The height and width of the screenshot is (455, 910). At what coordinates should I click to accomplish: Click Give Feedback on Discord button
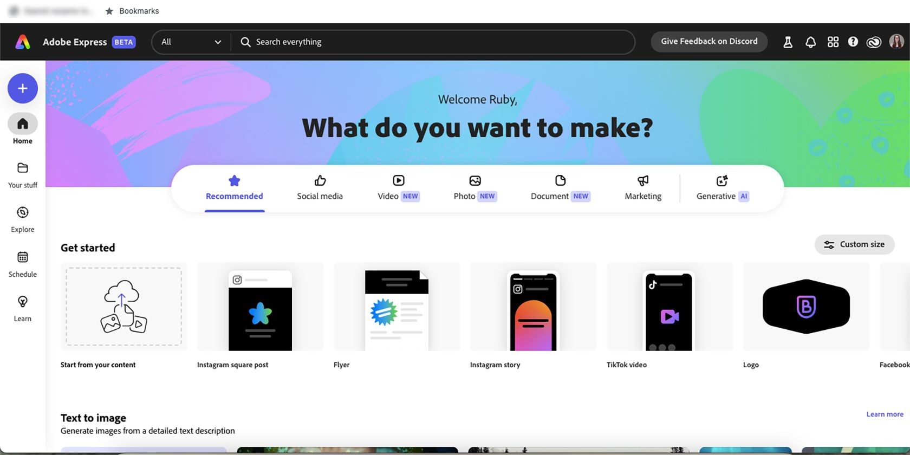point(709,42)
